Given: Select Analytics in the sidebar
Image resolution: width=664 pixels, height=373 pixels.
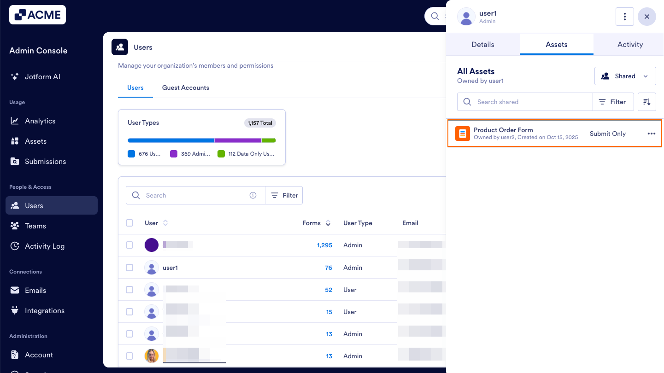Looking at the screenshot, I should tap(39, 121).
